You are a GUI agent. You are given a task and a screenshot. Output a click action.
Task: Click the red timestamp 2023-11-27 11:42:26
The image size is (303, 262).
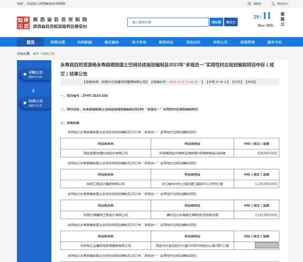(183, 82)
